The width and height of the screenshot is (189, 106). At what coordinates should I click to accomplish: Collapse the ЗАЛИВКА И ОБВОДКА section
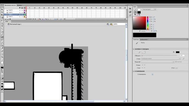pos(134,49)
